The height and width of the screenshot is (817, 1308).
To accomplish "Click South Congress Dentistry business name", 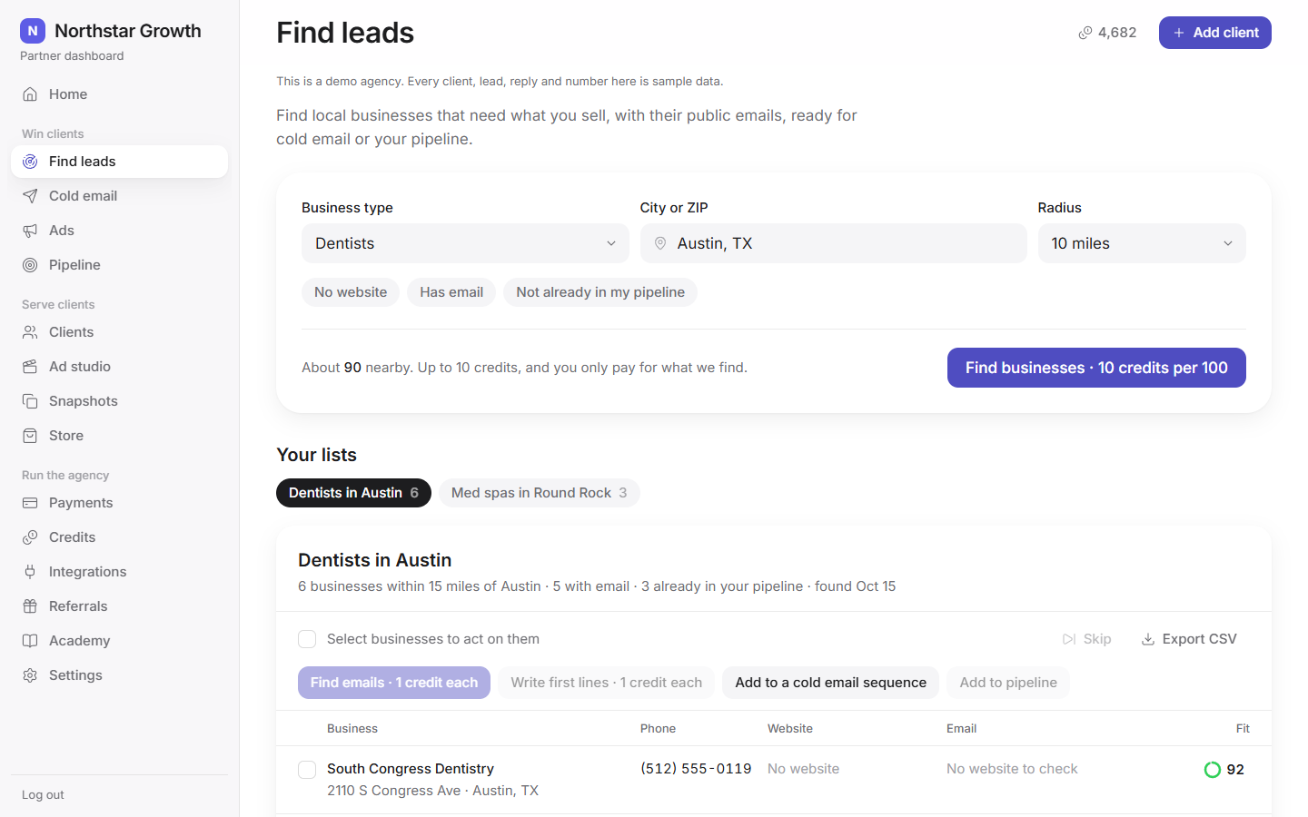I will coord(411,769).
